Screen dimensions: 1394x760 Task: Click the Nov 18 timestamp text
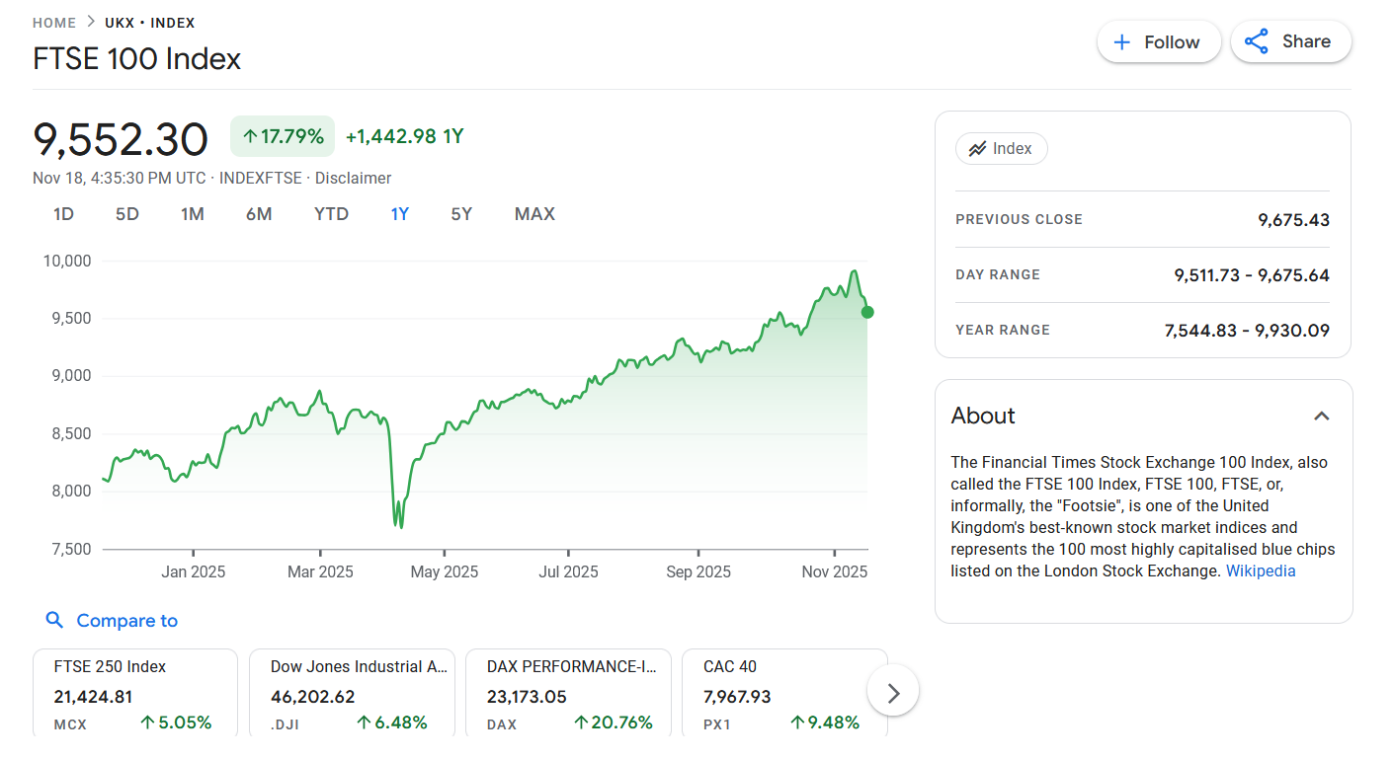pyautogui.click(x=120, y=179)
